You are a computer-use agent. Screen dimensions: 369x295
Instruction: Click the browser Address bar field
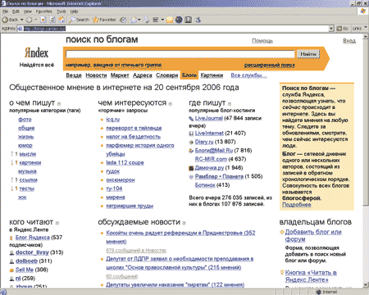[173, 29]
